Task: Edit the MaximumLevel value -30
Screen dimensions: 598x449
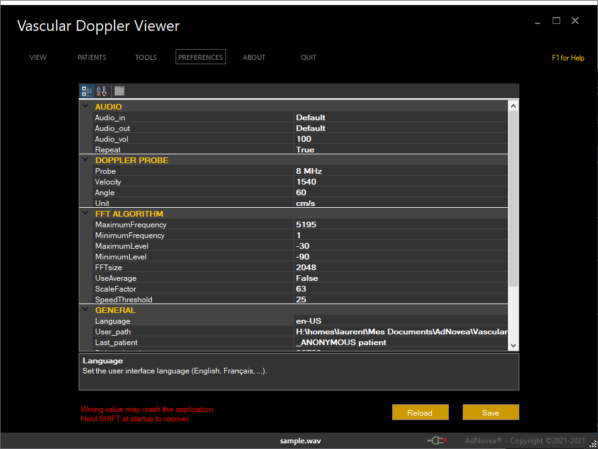Action: coord(401,246)
